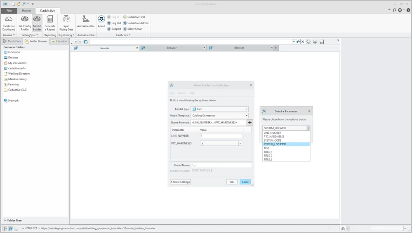Toggle the model tree icon in status bar
This screenshot has height=233, width=412.
[5, 229]
